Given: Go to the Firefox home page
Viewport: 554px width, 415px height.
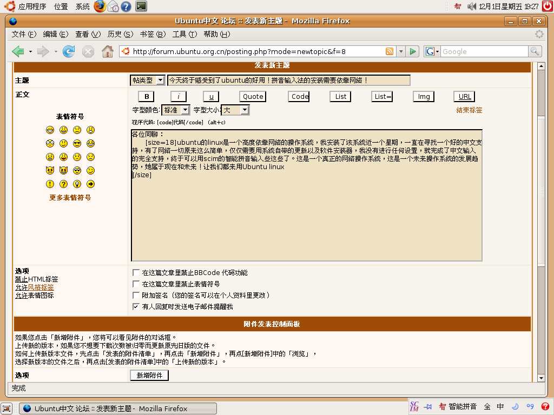Looking at the screenshot, I should 108,51.
